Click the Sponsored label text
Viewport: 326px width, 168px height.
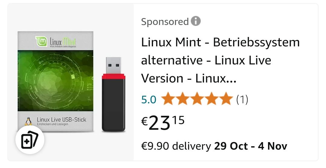coord(165,22)
